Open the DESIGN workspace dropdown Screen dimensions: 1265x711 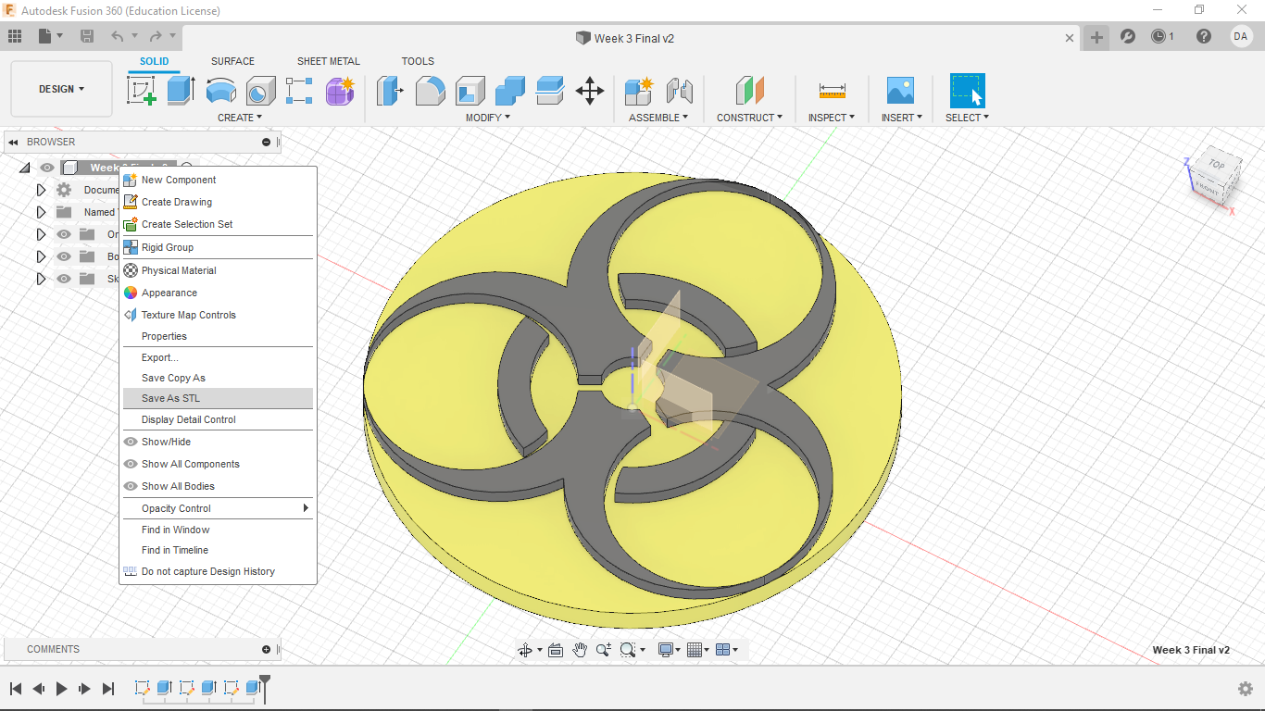click(61, 89)
